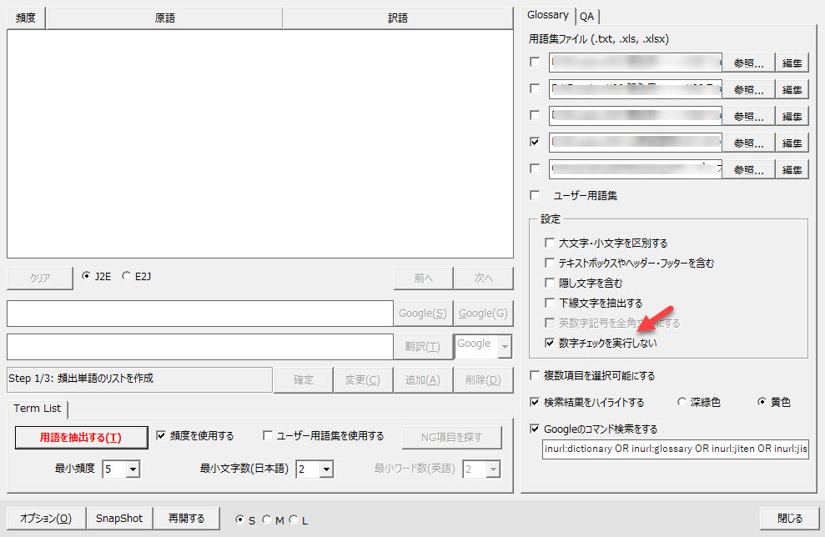Click the 用語を抽出する(T) button

(x=81, y=437)
